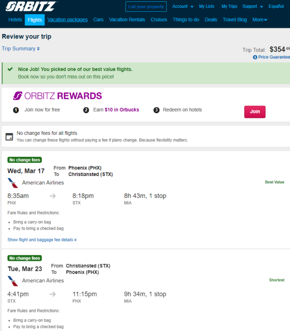The image size is (290, 331).
Task: Click the List your property button
Action: pyautogui.click(x=146, y=6)
